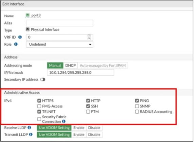Uncheck the TELNET checkbox

pyautogui.click(x=39, y=112)
